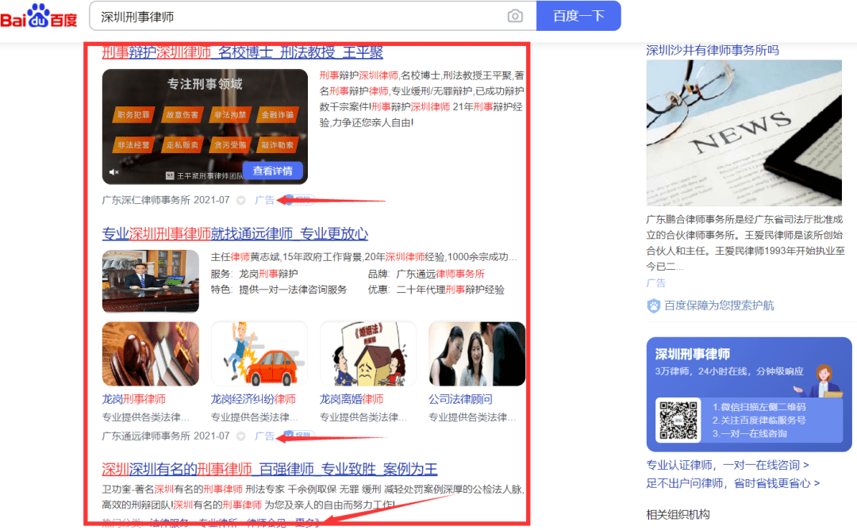Click the 广东通远律师事务所 source text

tap(146, 436)
